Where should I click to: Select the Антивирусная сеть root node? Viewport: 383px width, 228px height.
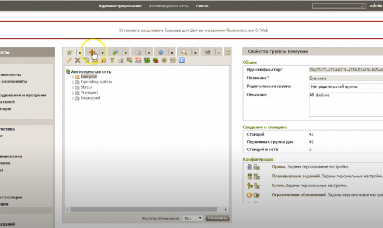[x=91, y=72]
